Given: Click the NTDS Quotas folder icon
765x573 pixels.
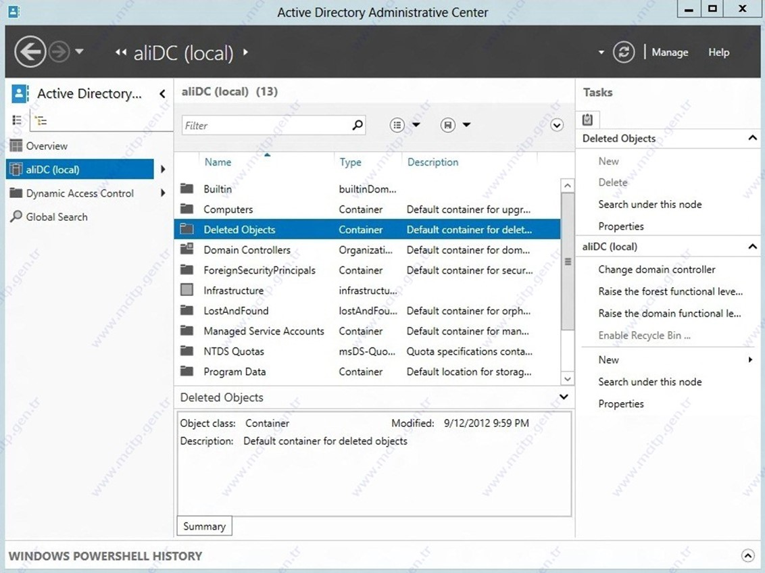Looking at the screenshot, I should click(x=187, y=351).
